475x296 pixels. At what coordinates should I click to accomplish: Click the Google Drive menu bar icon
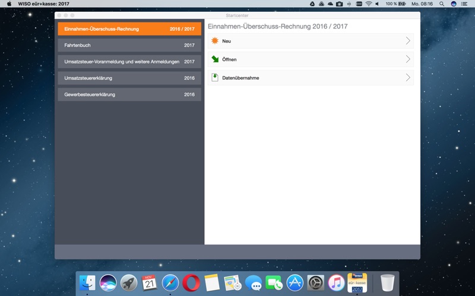(312, 4)
